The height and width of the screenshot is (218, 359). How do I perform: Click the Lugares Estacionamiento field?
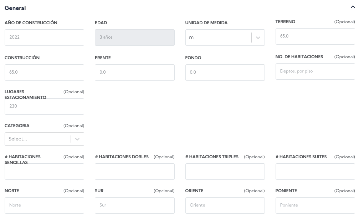pyautogui.click(x=44, y=106)
